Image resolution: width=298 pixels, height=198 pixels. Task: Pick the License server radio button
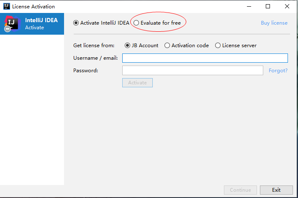218,46
